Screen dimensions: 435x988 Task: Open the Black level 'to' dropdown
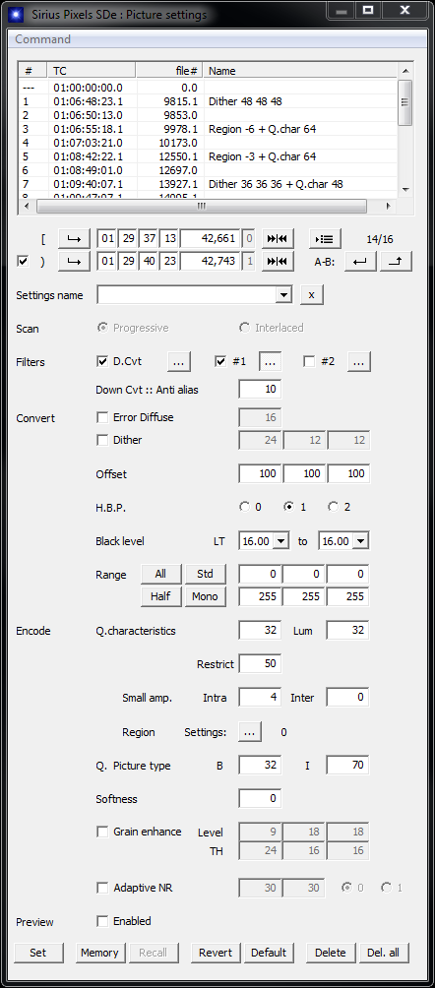tap(361, 540)
